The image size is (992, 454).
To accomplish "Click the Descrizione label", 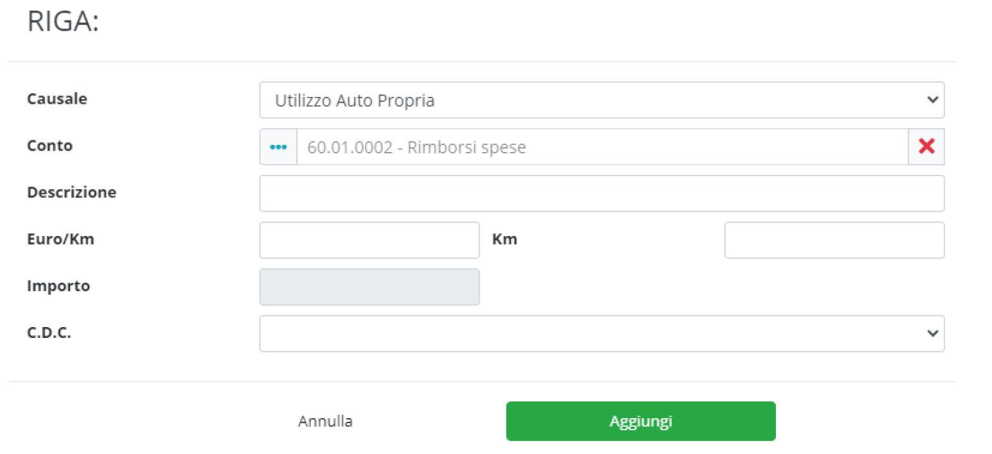I will (x=71, y=192).
